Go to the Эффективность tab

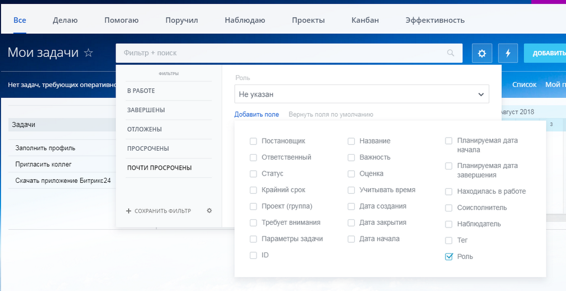pos(435,20)
